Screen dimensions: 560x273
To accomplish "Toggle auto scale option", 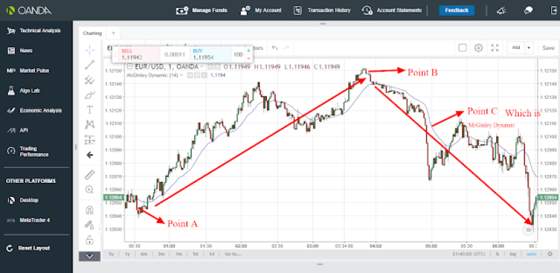I will [531, 254].
